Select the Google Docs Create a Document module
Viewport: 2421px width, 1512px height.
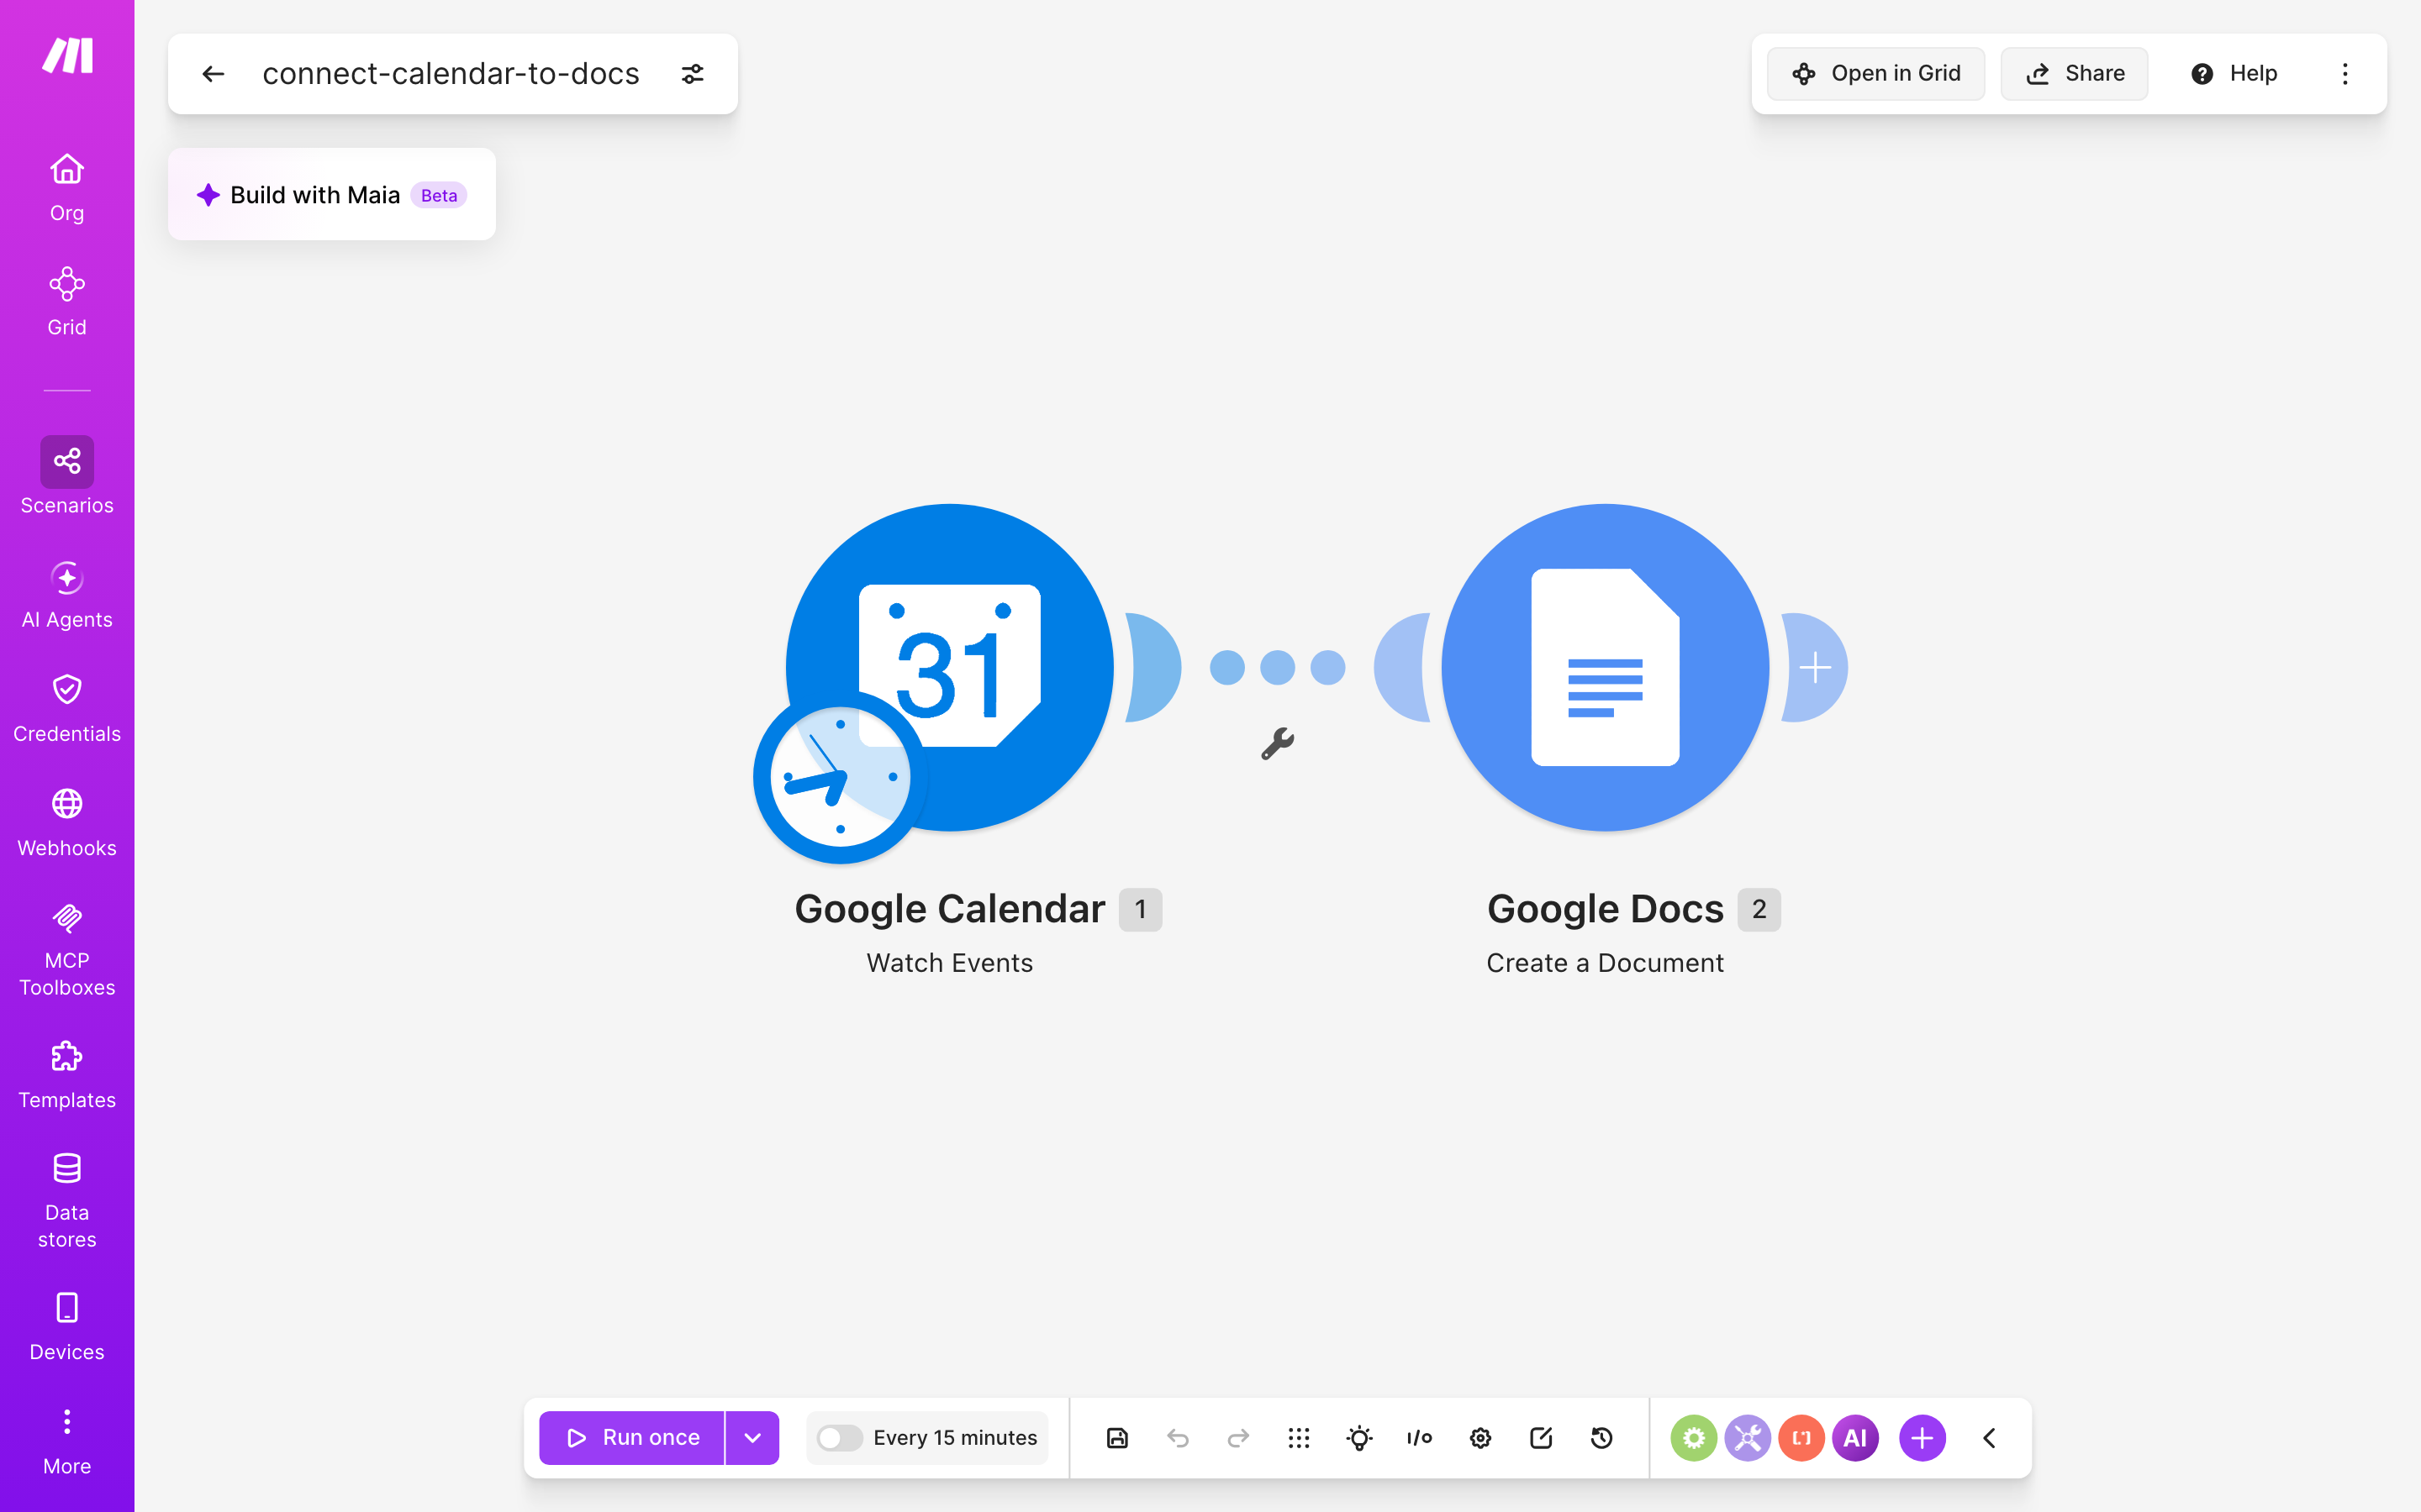(1605, 667)
